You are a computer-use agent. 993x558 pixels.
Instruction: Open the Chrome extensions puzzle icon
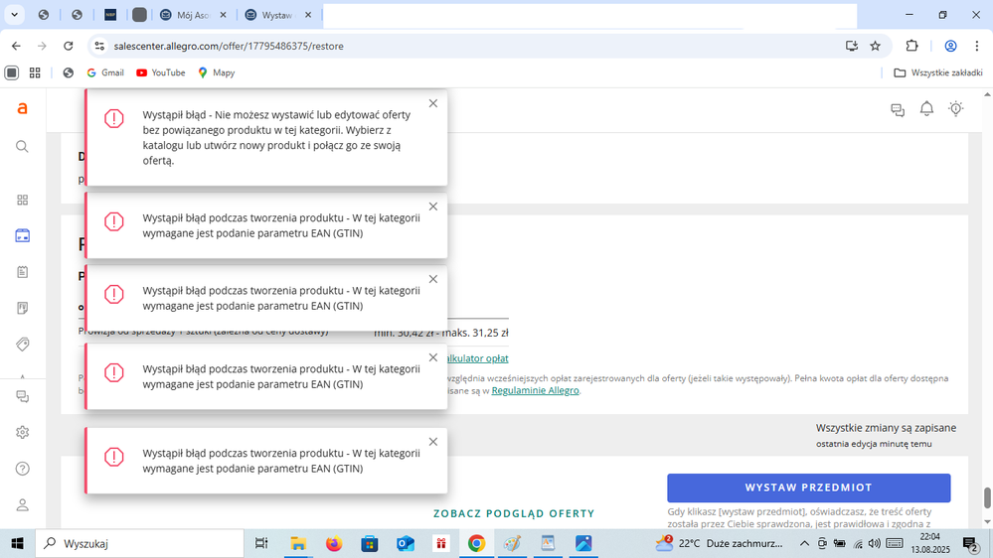point(911,46)
